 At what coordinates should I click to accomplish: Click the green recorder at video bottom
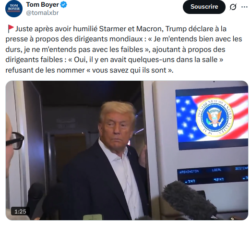[93, 217]
